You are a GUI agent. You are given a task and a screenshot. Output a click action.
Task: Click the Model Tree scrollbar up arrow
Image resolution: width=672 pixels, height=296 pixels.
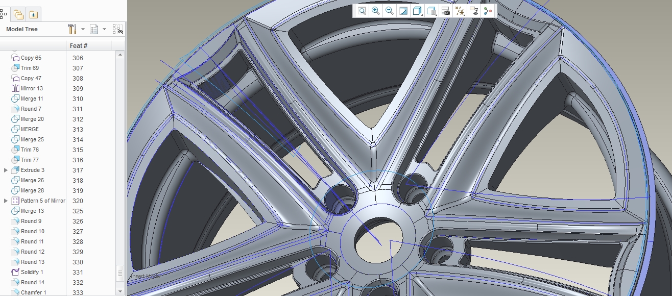(x=120, y=54)
